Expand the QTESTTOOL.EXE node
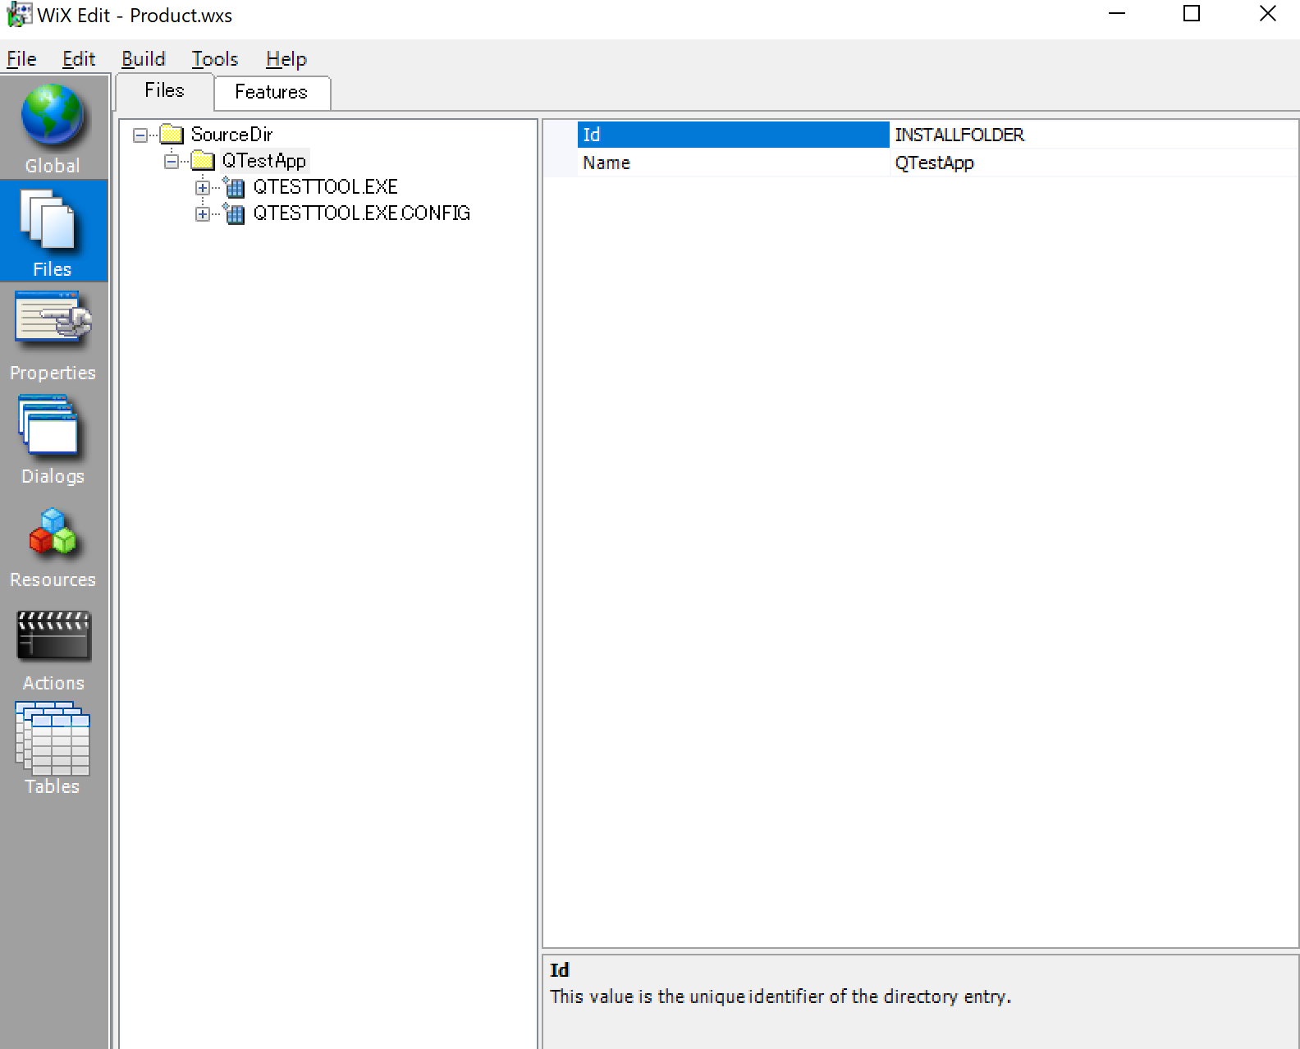 tap(203, 187)
